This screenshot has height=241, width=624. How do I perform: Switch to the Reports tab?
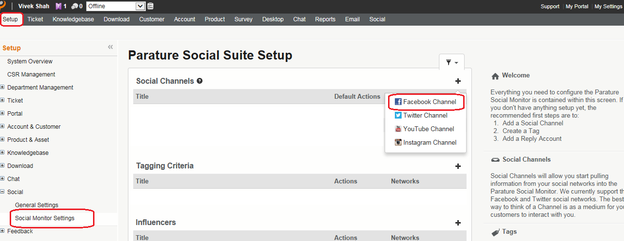pyautogui.click(x=325, y=19)
